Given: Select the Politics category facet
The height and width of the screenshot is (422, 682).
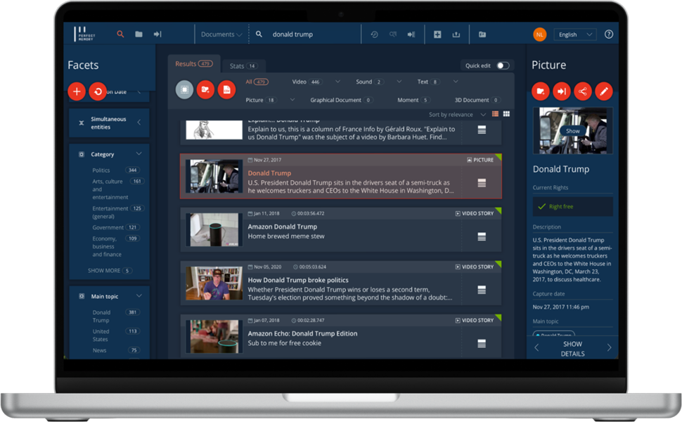Looking at the screenshot, I should click(101, 170).
